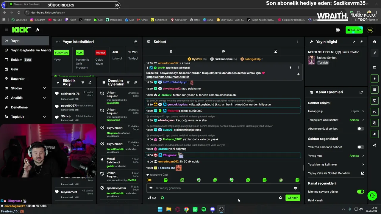Open Spotify from the taskbar
Image resolution: width=381 pixels, height=214 pixels.
pyautogui.click(x=204, y=209)
